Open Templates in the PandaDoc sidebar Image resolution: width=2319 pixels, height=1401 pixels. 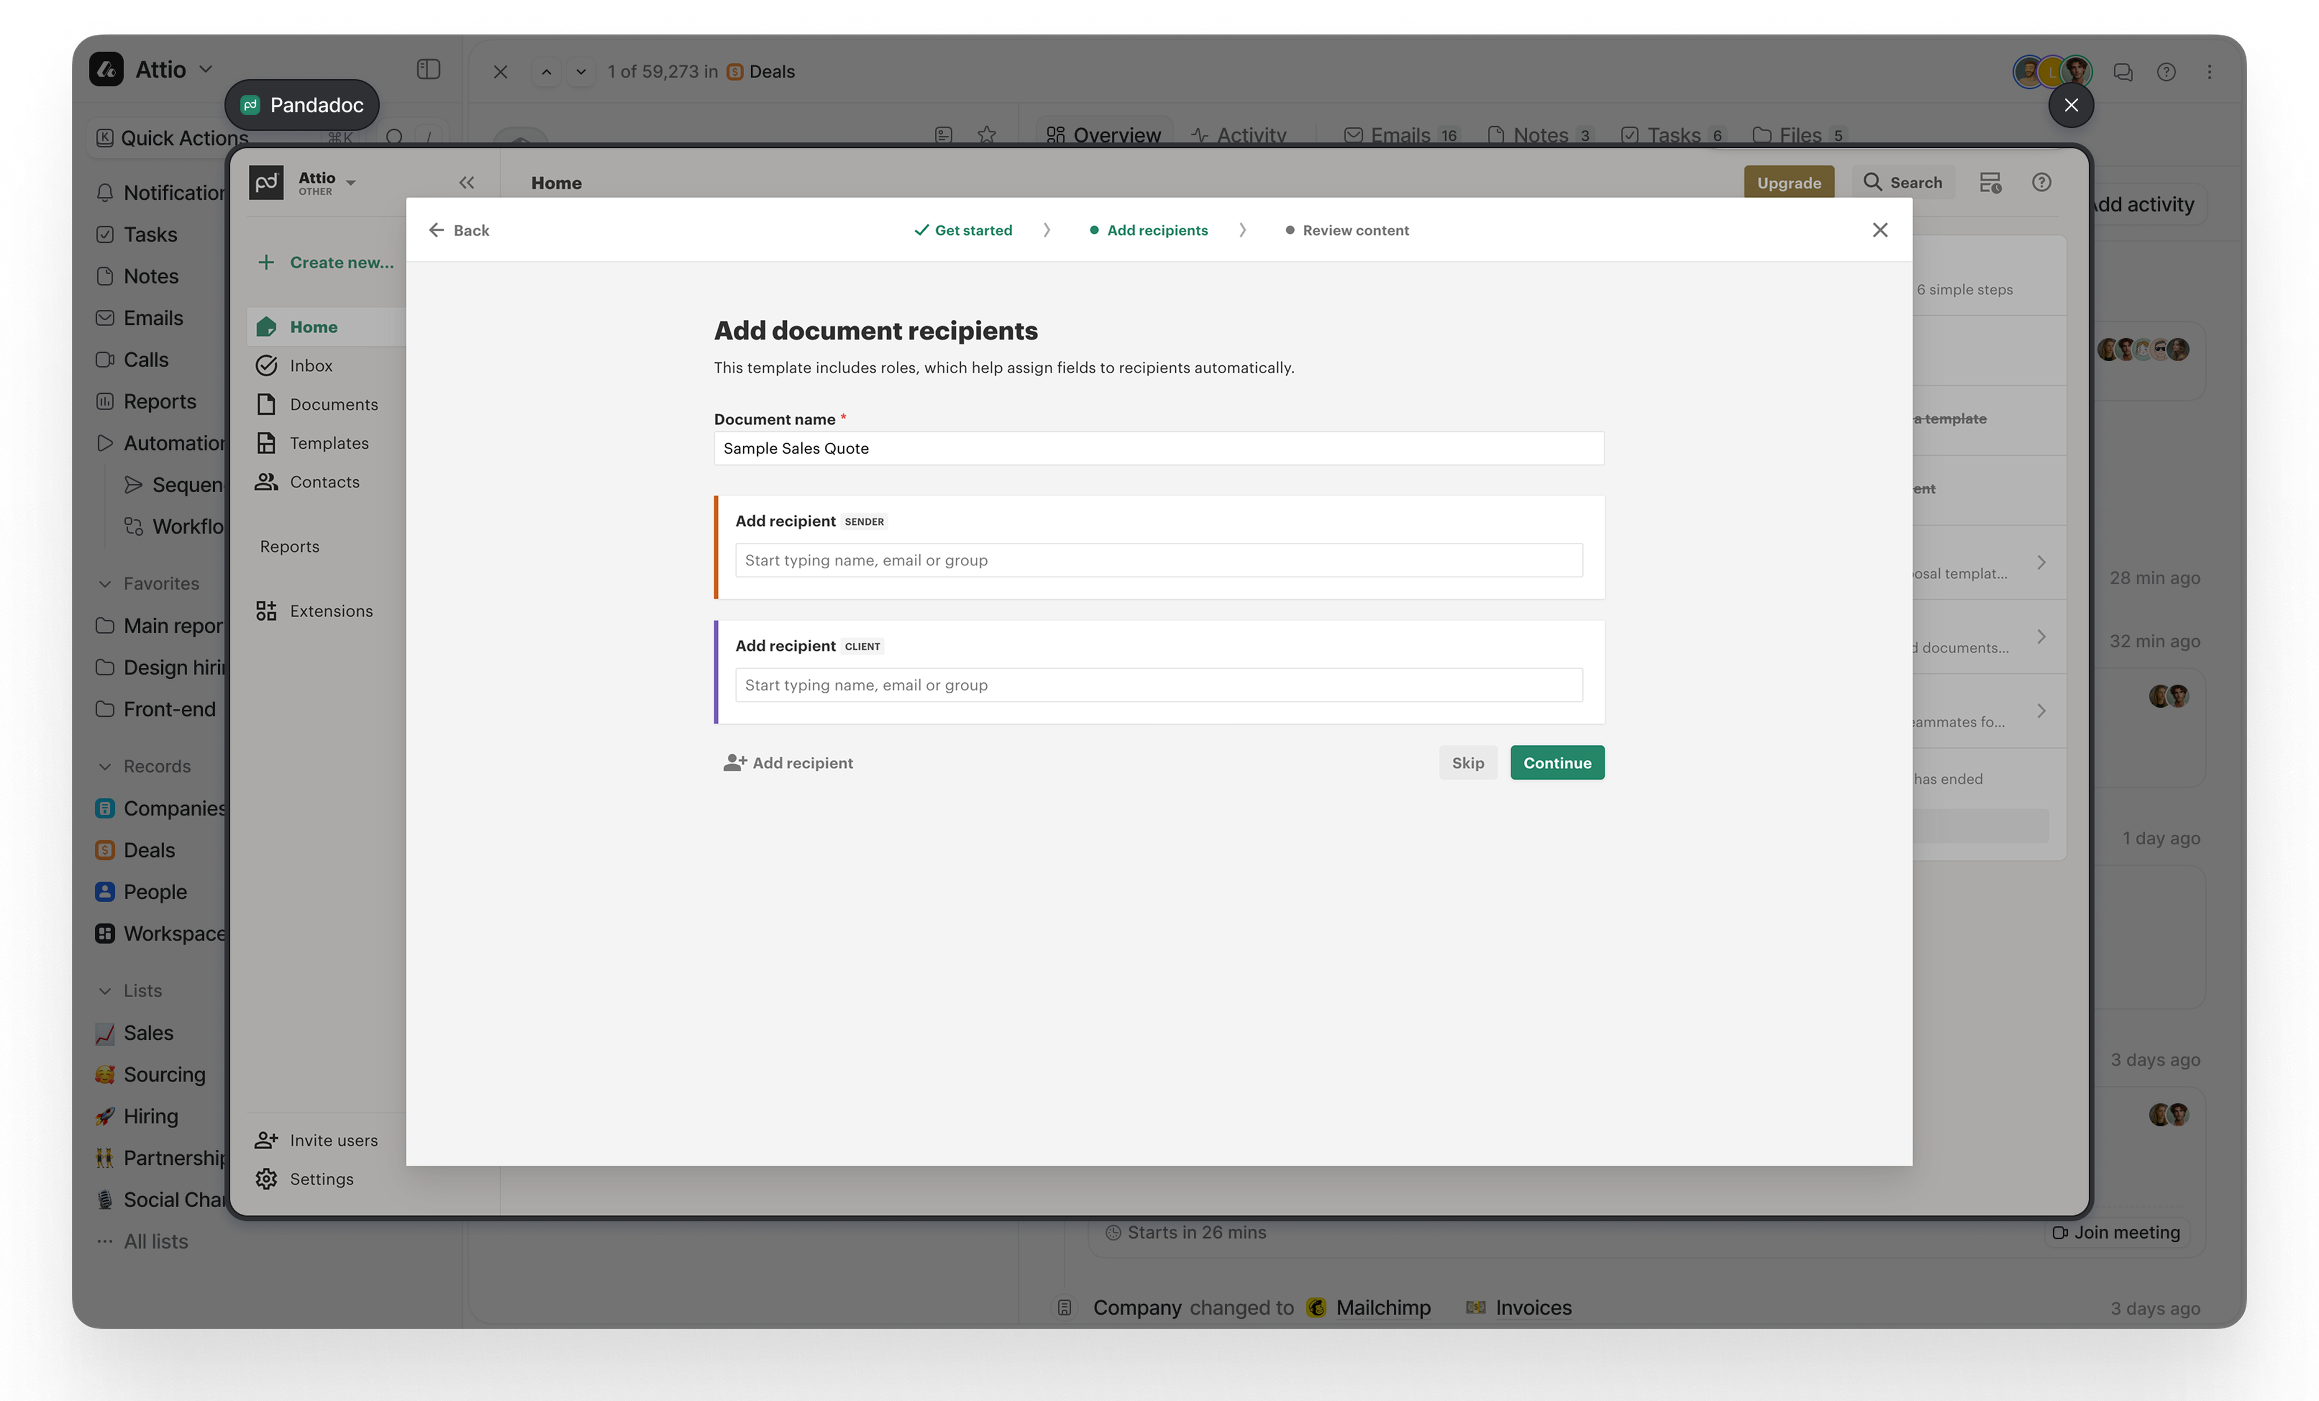click(329, 443)
